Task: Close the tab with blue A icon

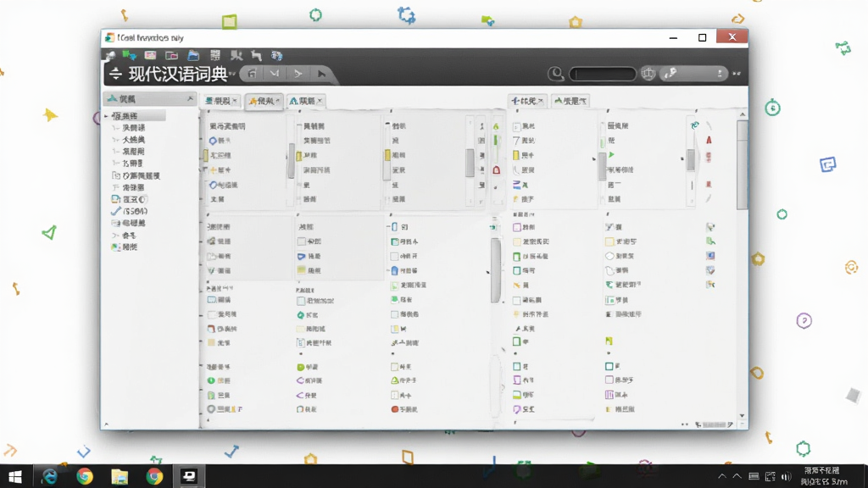Action: (x=320, y=101)
